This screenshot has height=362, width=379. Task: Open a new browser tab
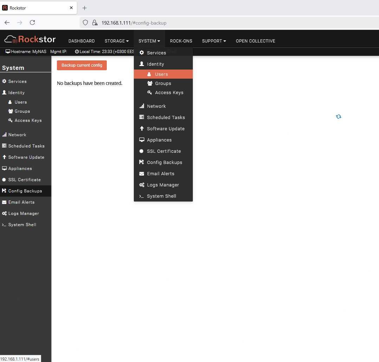tap(84, 8)
